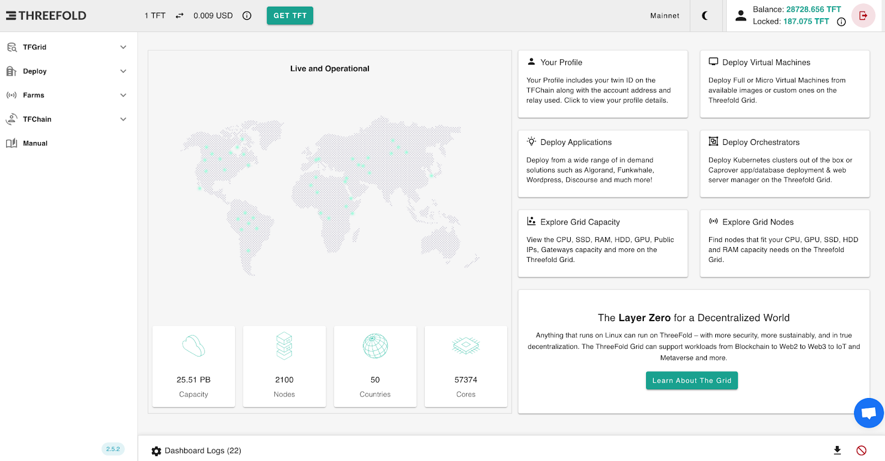The width and height of the screenshot is (885, 461).
Task: Open the Farms menu item
Action: 69,95
